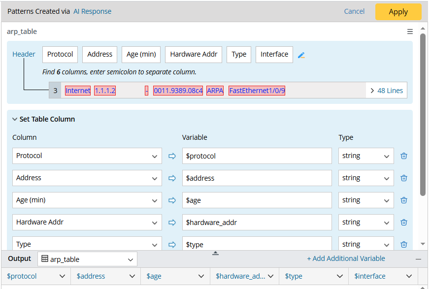The image size is (430, 289).
Task: Click the arrow icon next to Hardware Addr
Action: coord(172,223)
